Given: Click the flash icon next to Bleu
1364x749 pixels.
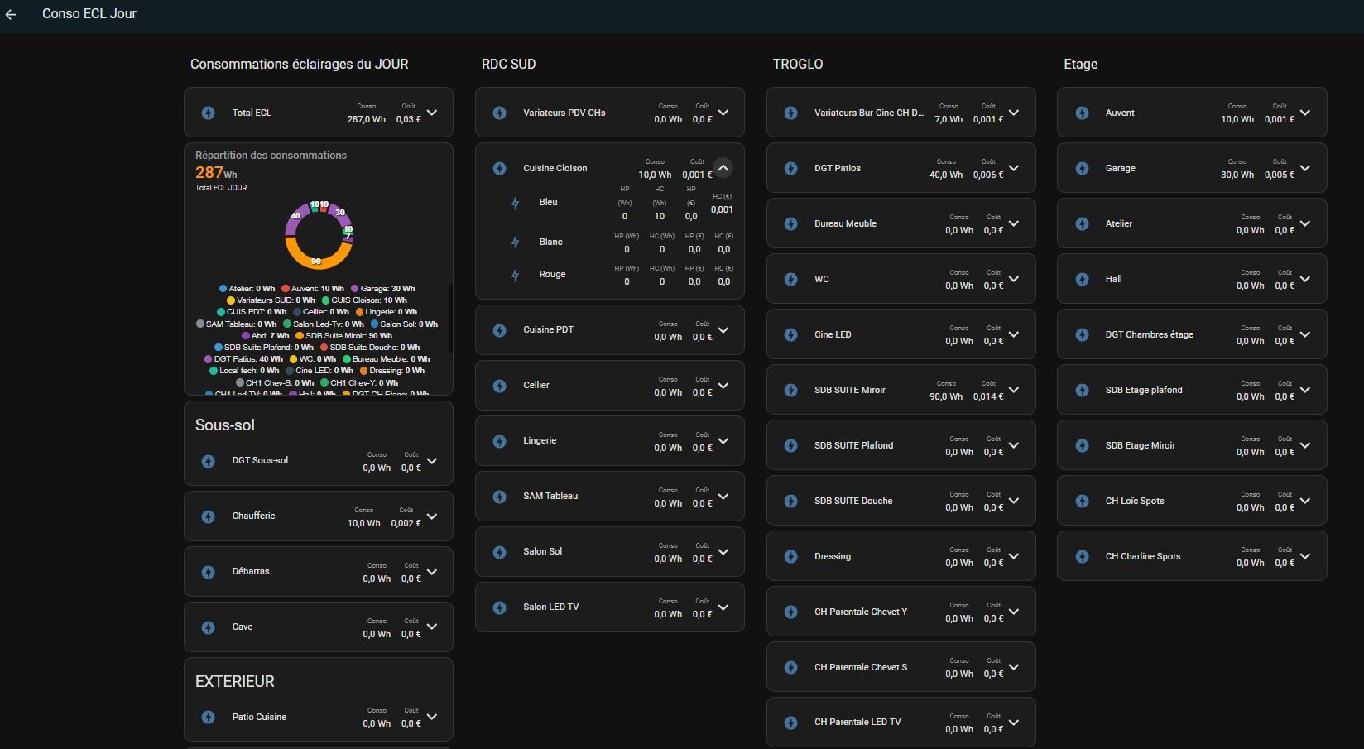Looking at the screenshot, I should pyautogui.click(x=515, y=203).
